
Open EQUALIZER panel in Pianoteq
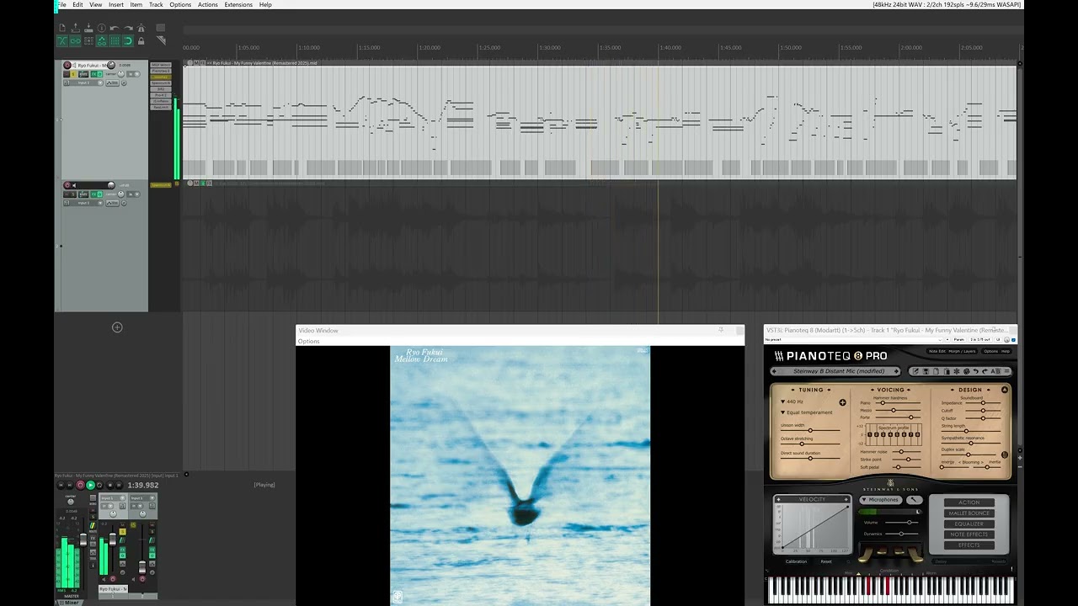pos(969,524)
